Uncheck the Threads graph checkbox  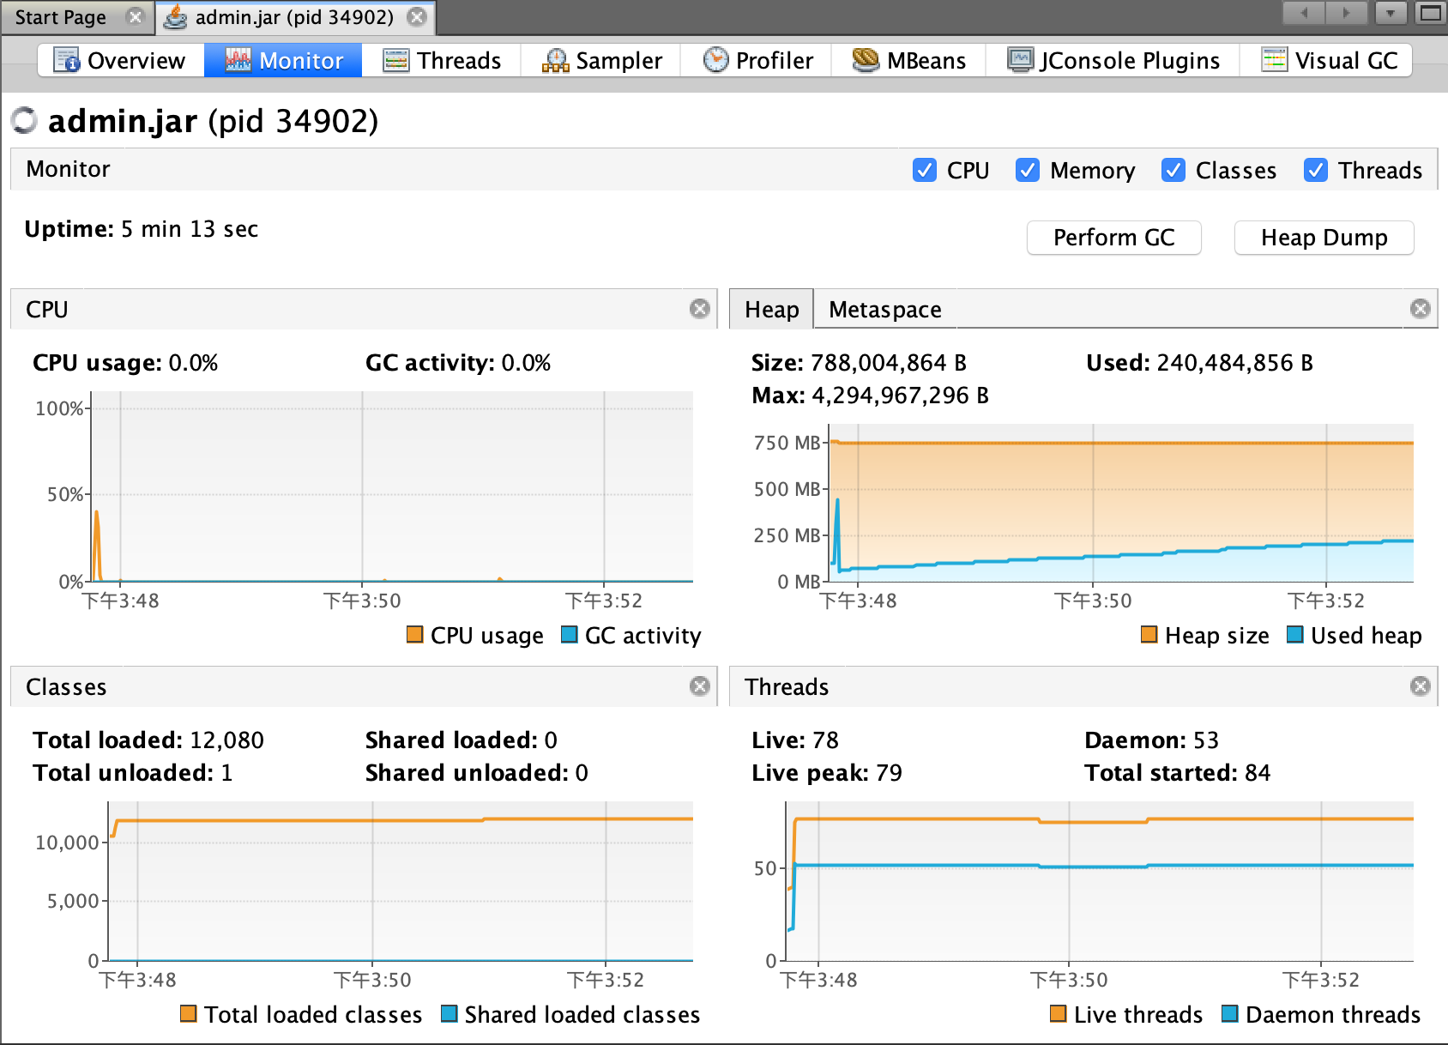click(1315, 170)
